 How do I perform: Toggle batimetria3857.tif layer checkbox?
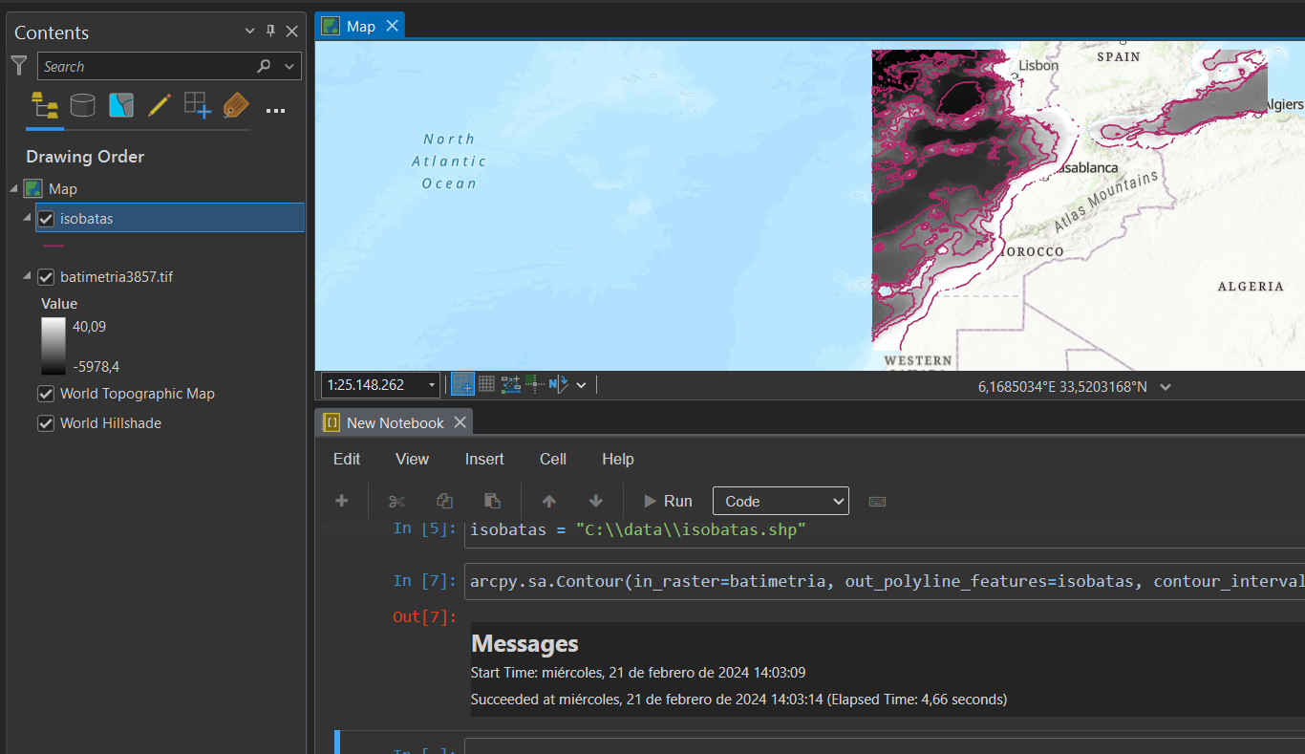46,278
